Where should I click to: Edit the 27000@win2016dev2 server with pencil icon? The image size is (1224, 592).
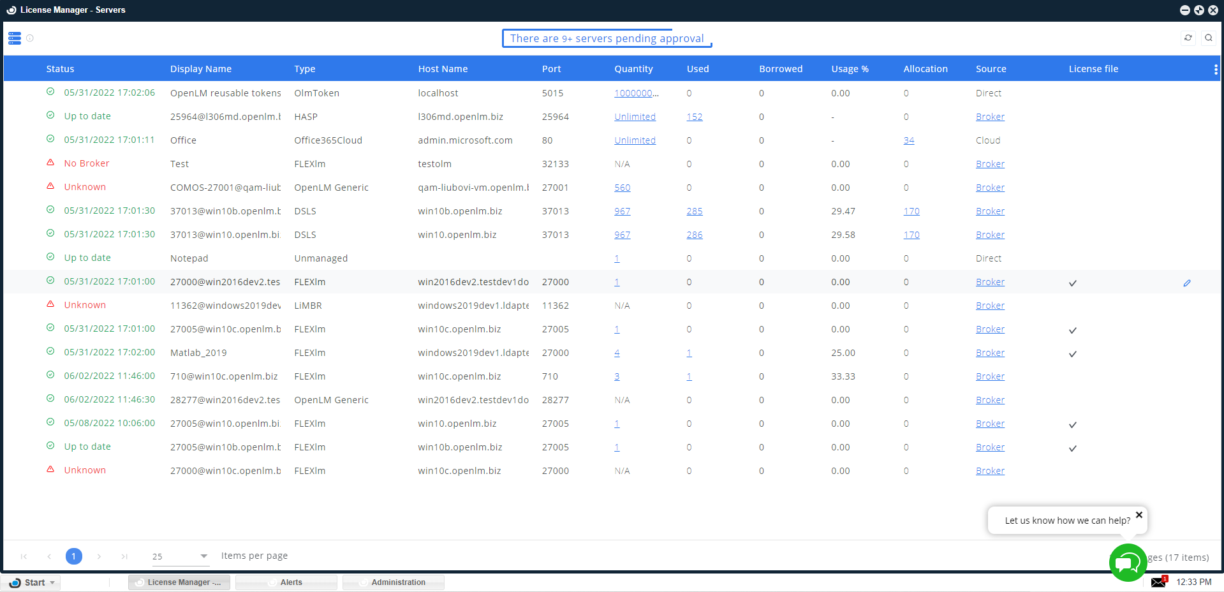(x=1186, y=283)
